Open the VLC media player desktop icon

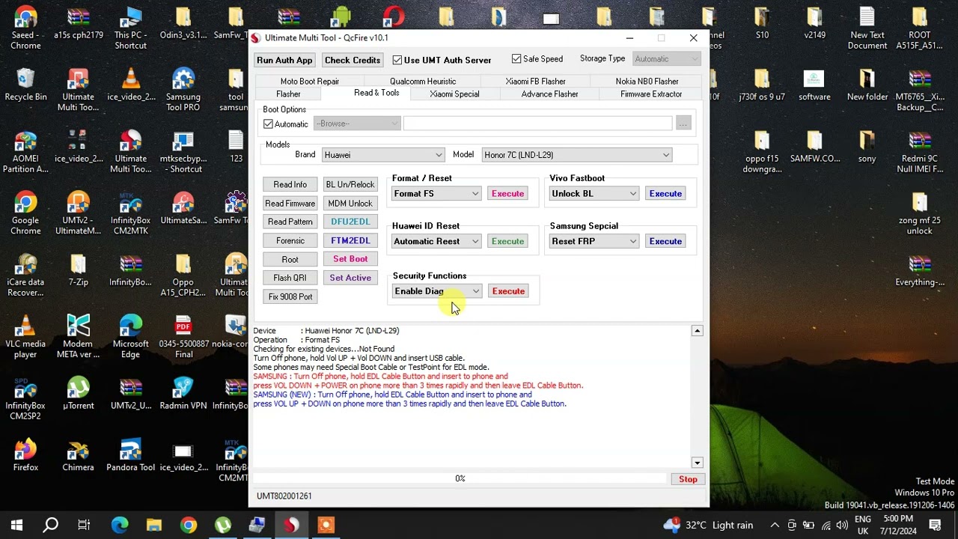(x=25, y=337)
